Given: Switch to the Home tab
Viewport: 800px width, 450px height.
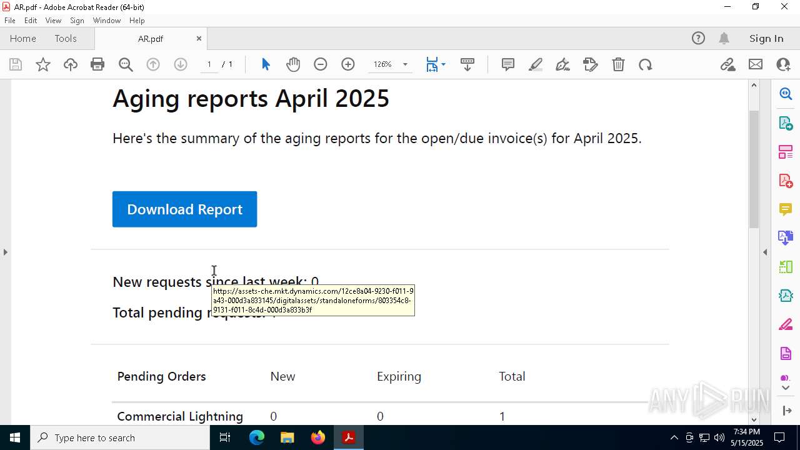Looking at the screenshot, I should pos(23,38).
